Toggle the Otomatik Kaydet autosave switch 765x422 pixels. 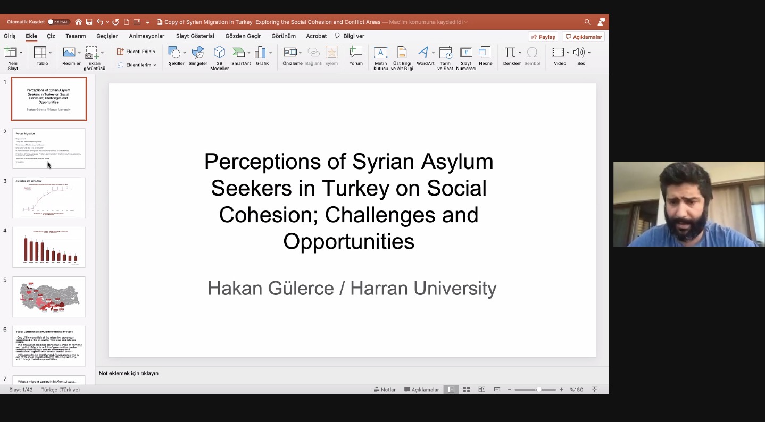pyautogui.click(x=59, y=22)
